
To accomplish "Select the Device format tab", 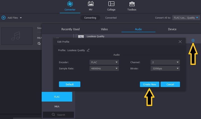I will [x=172, y=29].
